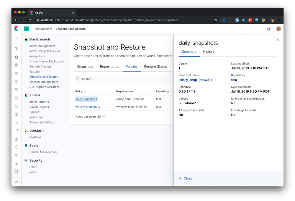Open the Dev Tools wrench icon
Screen dimensions: 295x201
16,155
